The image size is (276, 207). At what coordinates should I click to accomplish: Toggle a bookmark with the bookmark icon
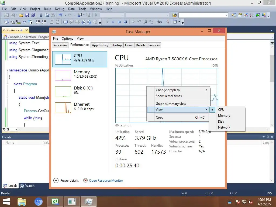[65, 22]
